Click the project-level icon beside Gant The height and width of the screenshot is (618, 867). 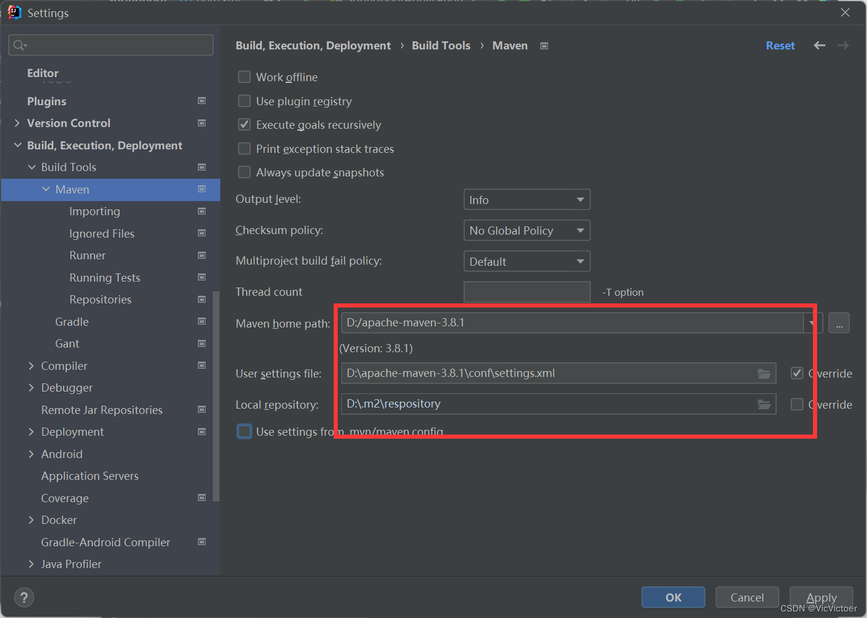point(201,343)
